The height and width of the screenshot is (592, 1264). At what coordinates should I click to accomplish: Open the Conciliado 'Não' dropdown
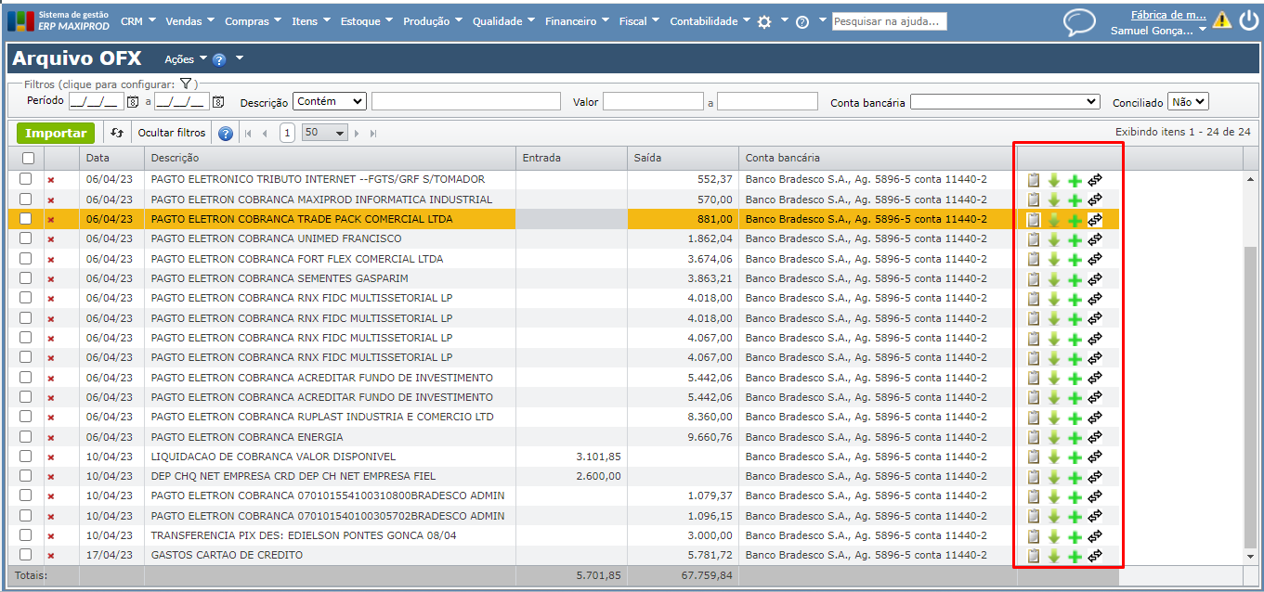tap(1188, 102)
